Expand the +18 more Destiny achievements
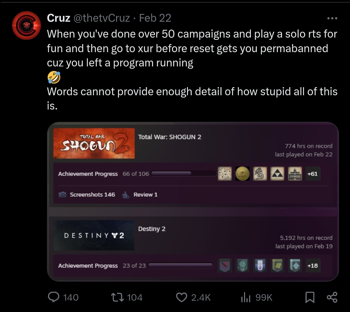Viewport: 350px width, 312px height. [312, 266]
